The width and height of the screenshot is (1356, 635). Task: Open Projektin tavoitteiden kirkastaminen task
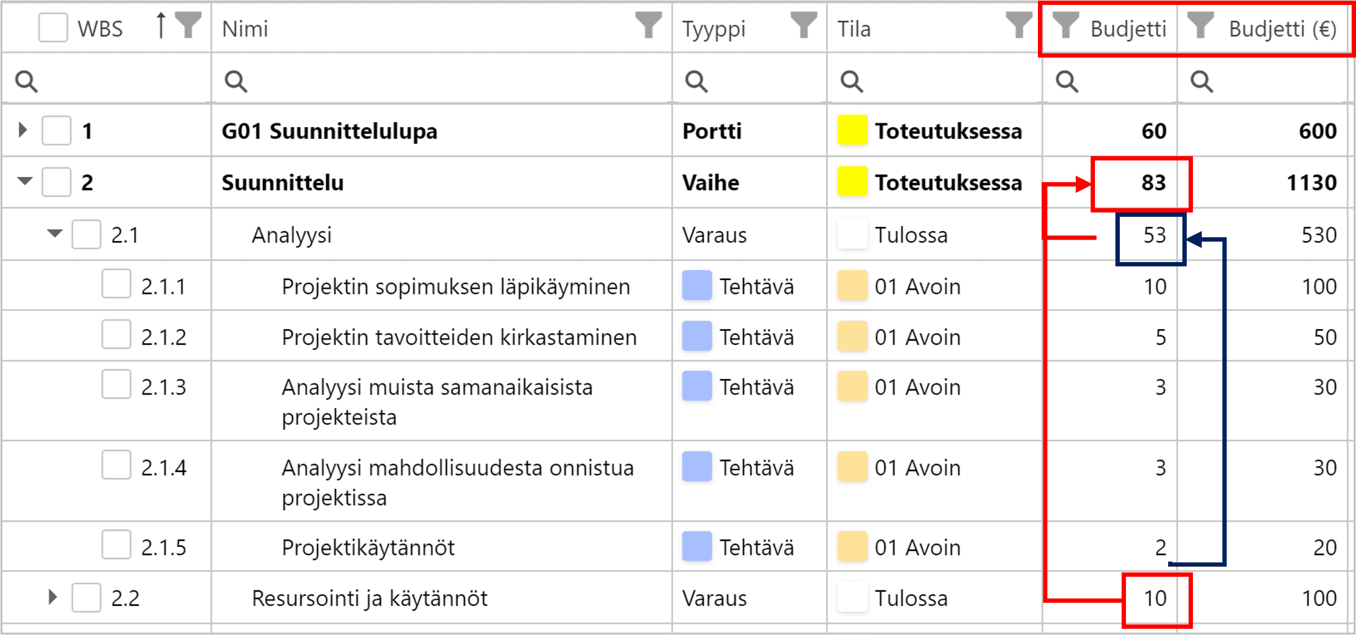pos(459,337)
